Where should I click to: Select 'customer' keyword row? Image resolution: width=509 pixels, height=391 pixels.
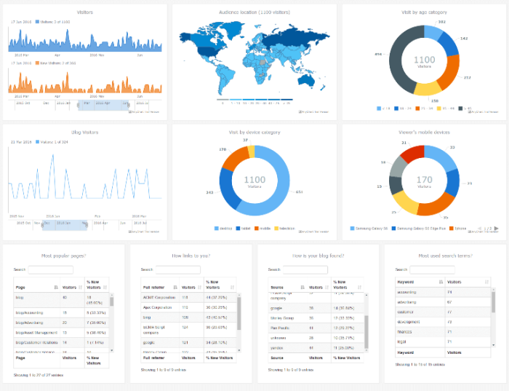(x=443, y=312)
